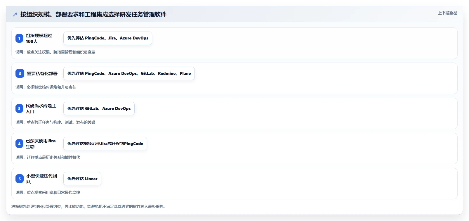This screenshot has width=469, height=221.
Task: Click the step 2 number badge
Action: (20, 73)
